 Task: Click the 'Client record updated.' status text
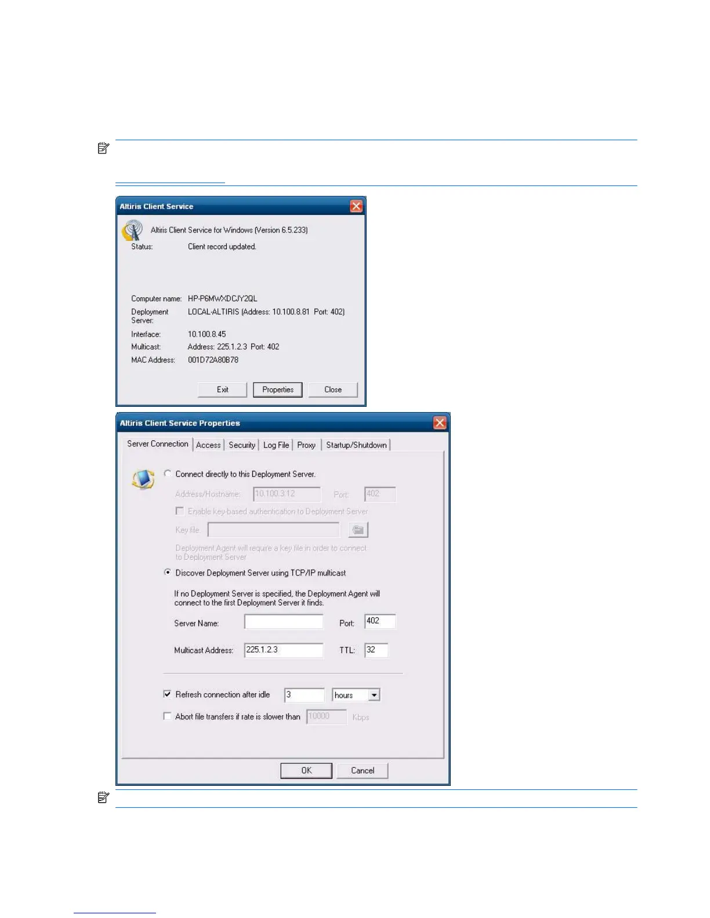pos(222,247)
